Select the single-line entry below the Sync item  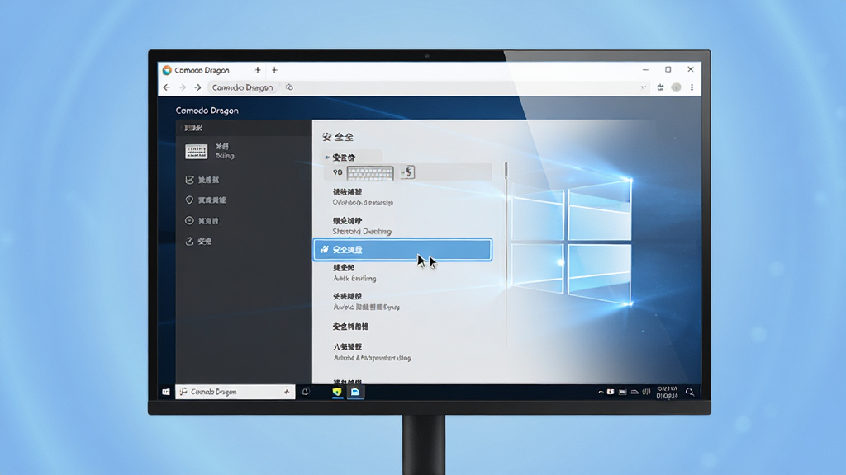(350, 327)
